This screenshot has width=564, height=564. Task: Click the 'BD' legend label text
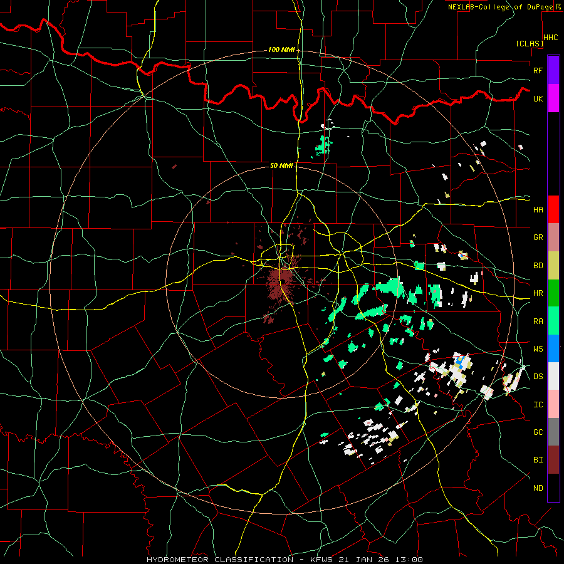pos(538,266)
